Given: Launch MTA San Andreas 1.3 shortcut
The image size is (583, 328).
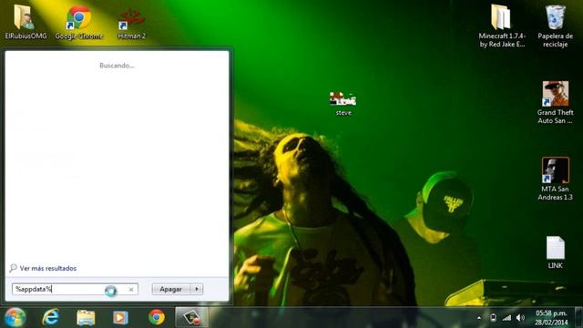Looking at the screenshot, I should point(555,179).
